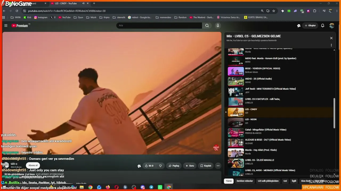Bookmark this page with the star icon
Image resolution: width=341 pixels, height=191 pixels.
(x=274, y=11)
